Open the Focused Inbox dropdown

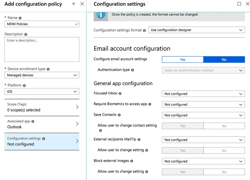tap(203, 94)
